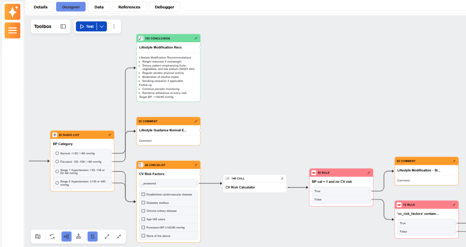Edit the 40 Checklist node pencil icon
The height and width of the screenshot is (247, 466).
click(196, 165)
